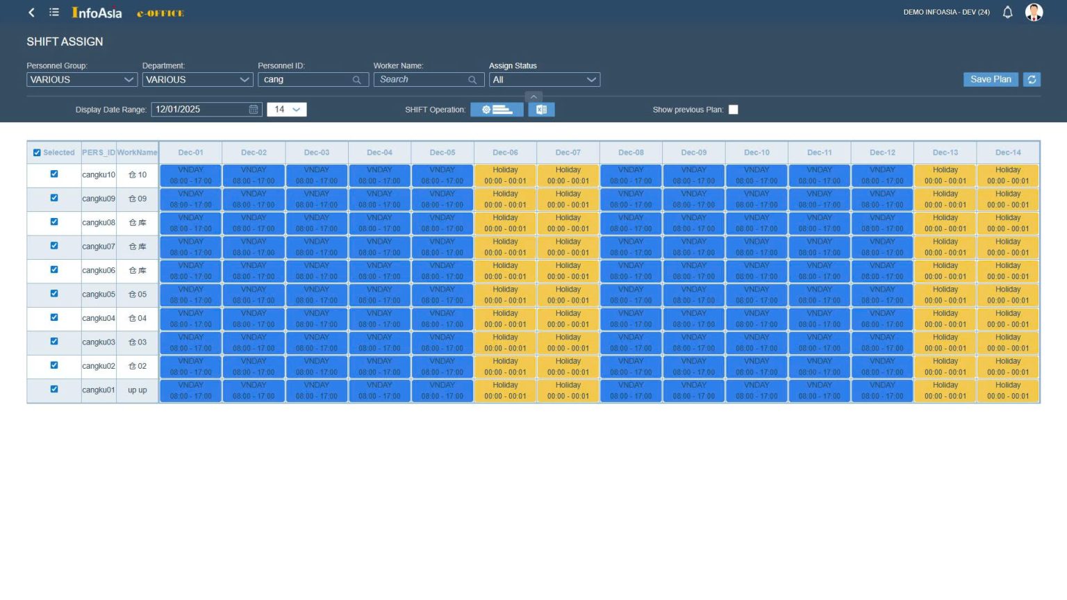Open the calendar picker for date range
The image size is (1067, 600).
click(254, 110)
